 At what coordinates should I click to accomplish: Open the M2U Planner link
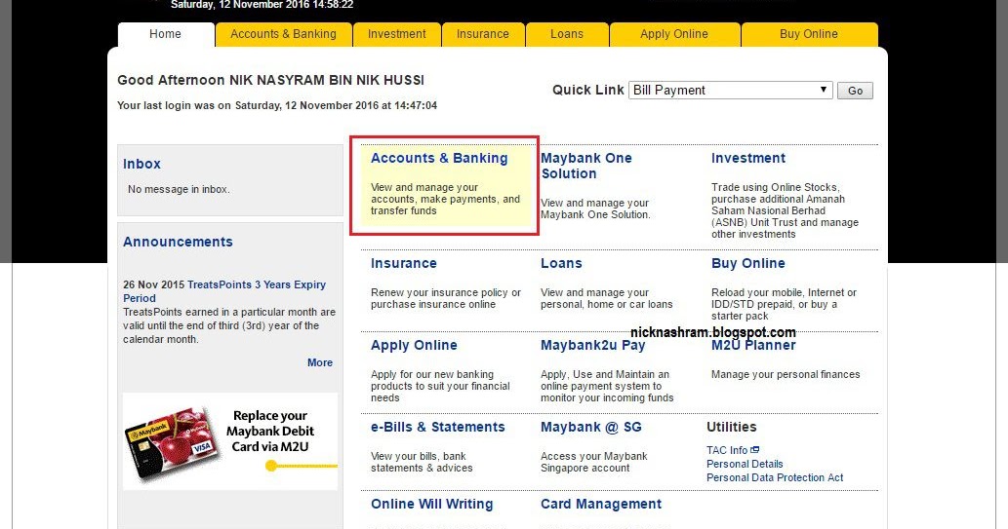(753, 346)
